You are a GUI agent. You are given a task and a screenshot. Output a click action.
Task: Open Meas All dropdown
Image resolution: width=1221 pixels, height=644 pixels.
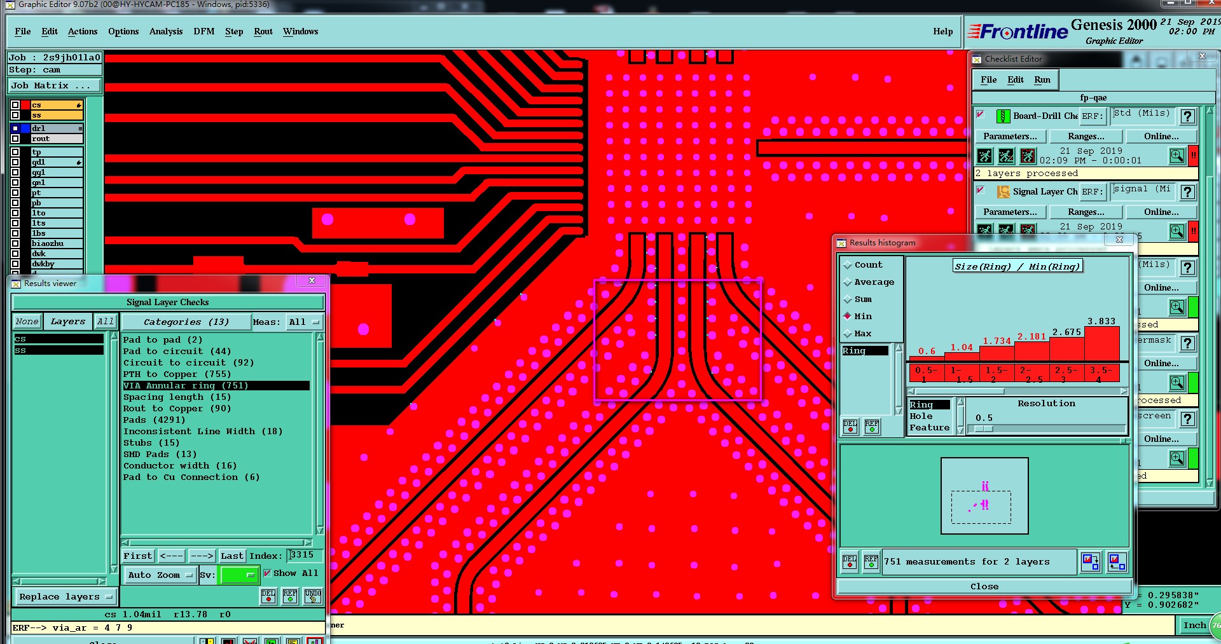tap(305, 322)
